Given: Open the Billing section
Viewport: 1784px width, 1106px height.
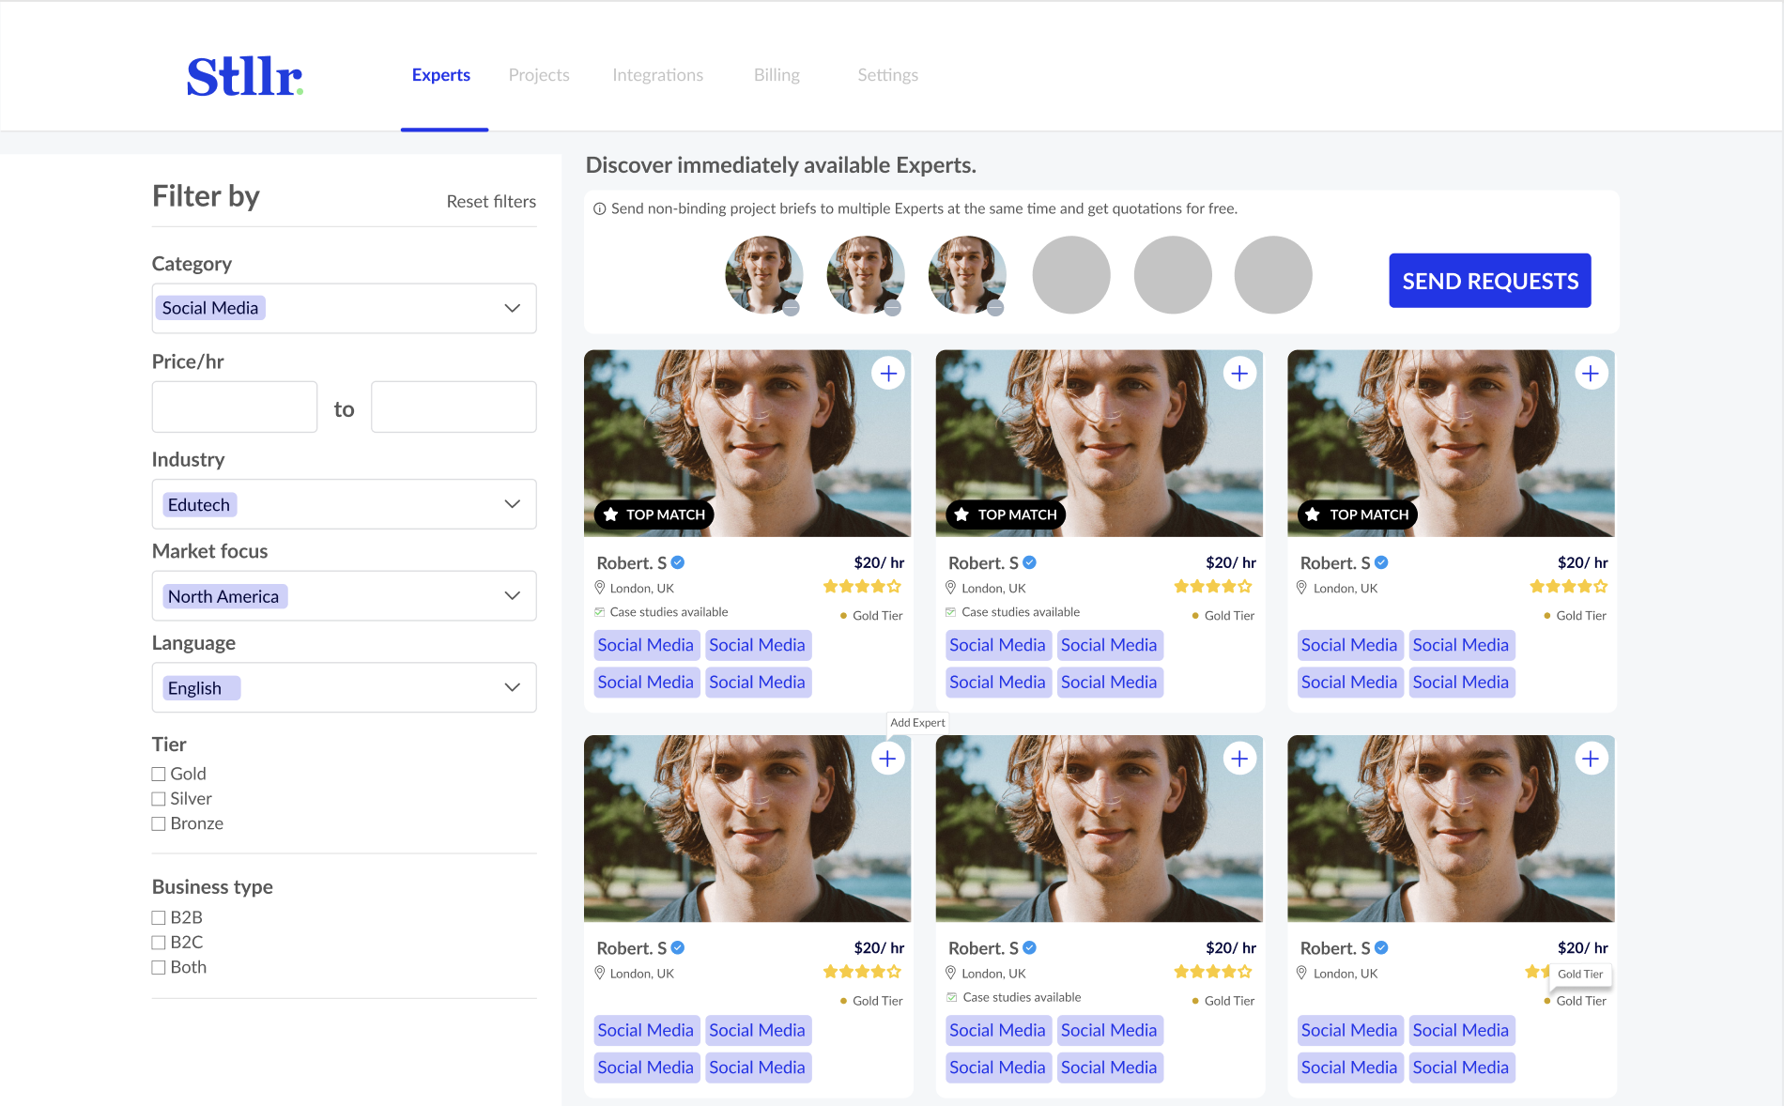Looking at the screenshot, I should click(777, 75).
